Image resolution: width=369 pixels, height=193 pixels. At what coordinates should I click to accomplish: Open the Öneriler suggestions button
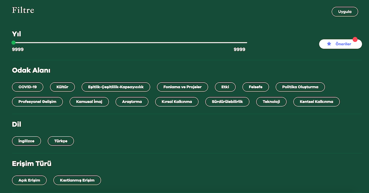340,44
